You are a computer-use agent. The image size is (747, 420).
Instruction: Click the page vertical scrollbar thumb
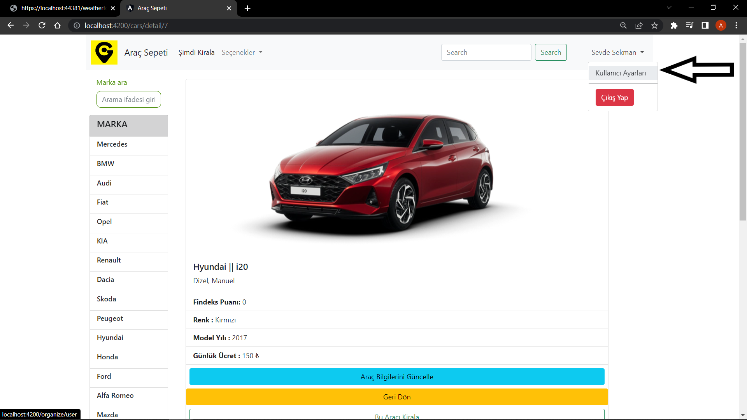743,131
